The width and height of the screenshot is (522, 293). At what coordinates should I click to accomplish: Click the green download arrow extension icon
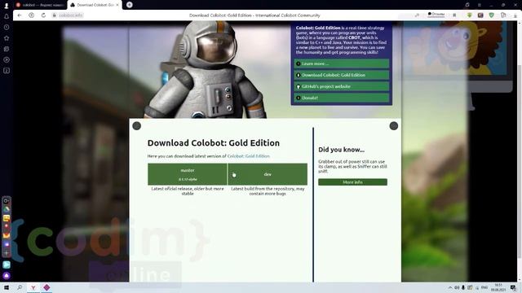470,15
